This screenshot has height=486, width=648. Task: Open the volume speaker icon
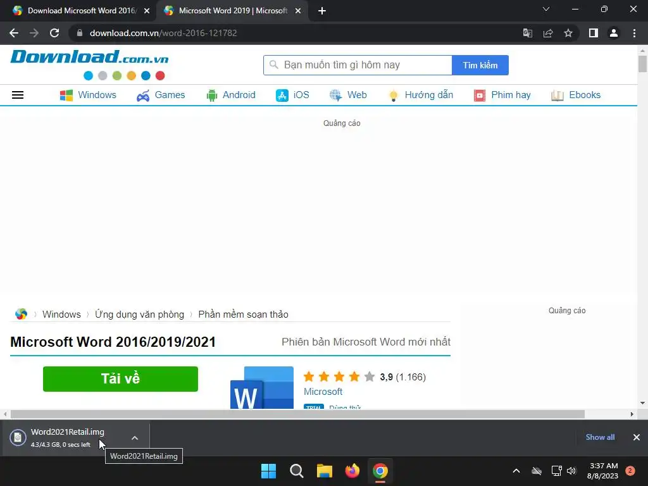(571, 471)
